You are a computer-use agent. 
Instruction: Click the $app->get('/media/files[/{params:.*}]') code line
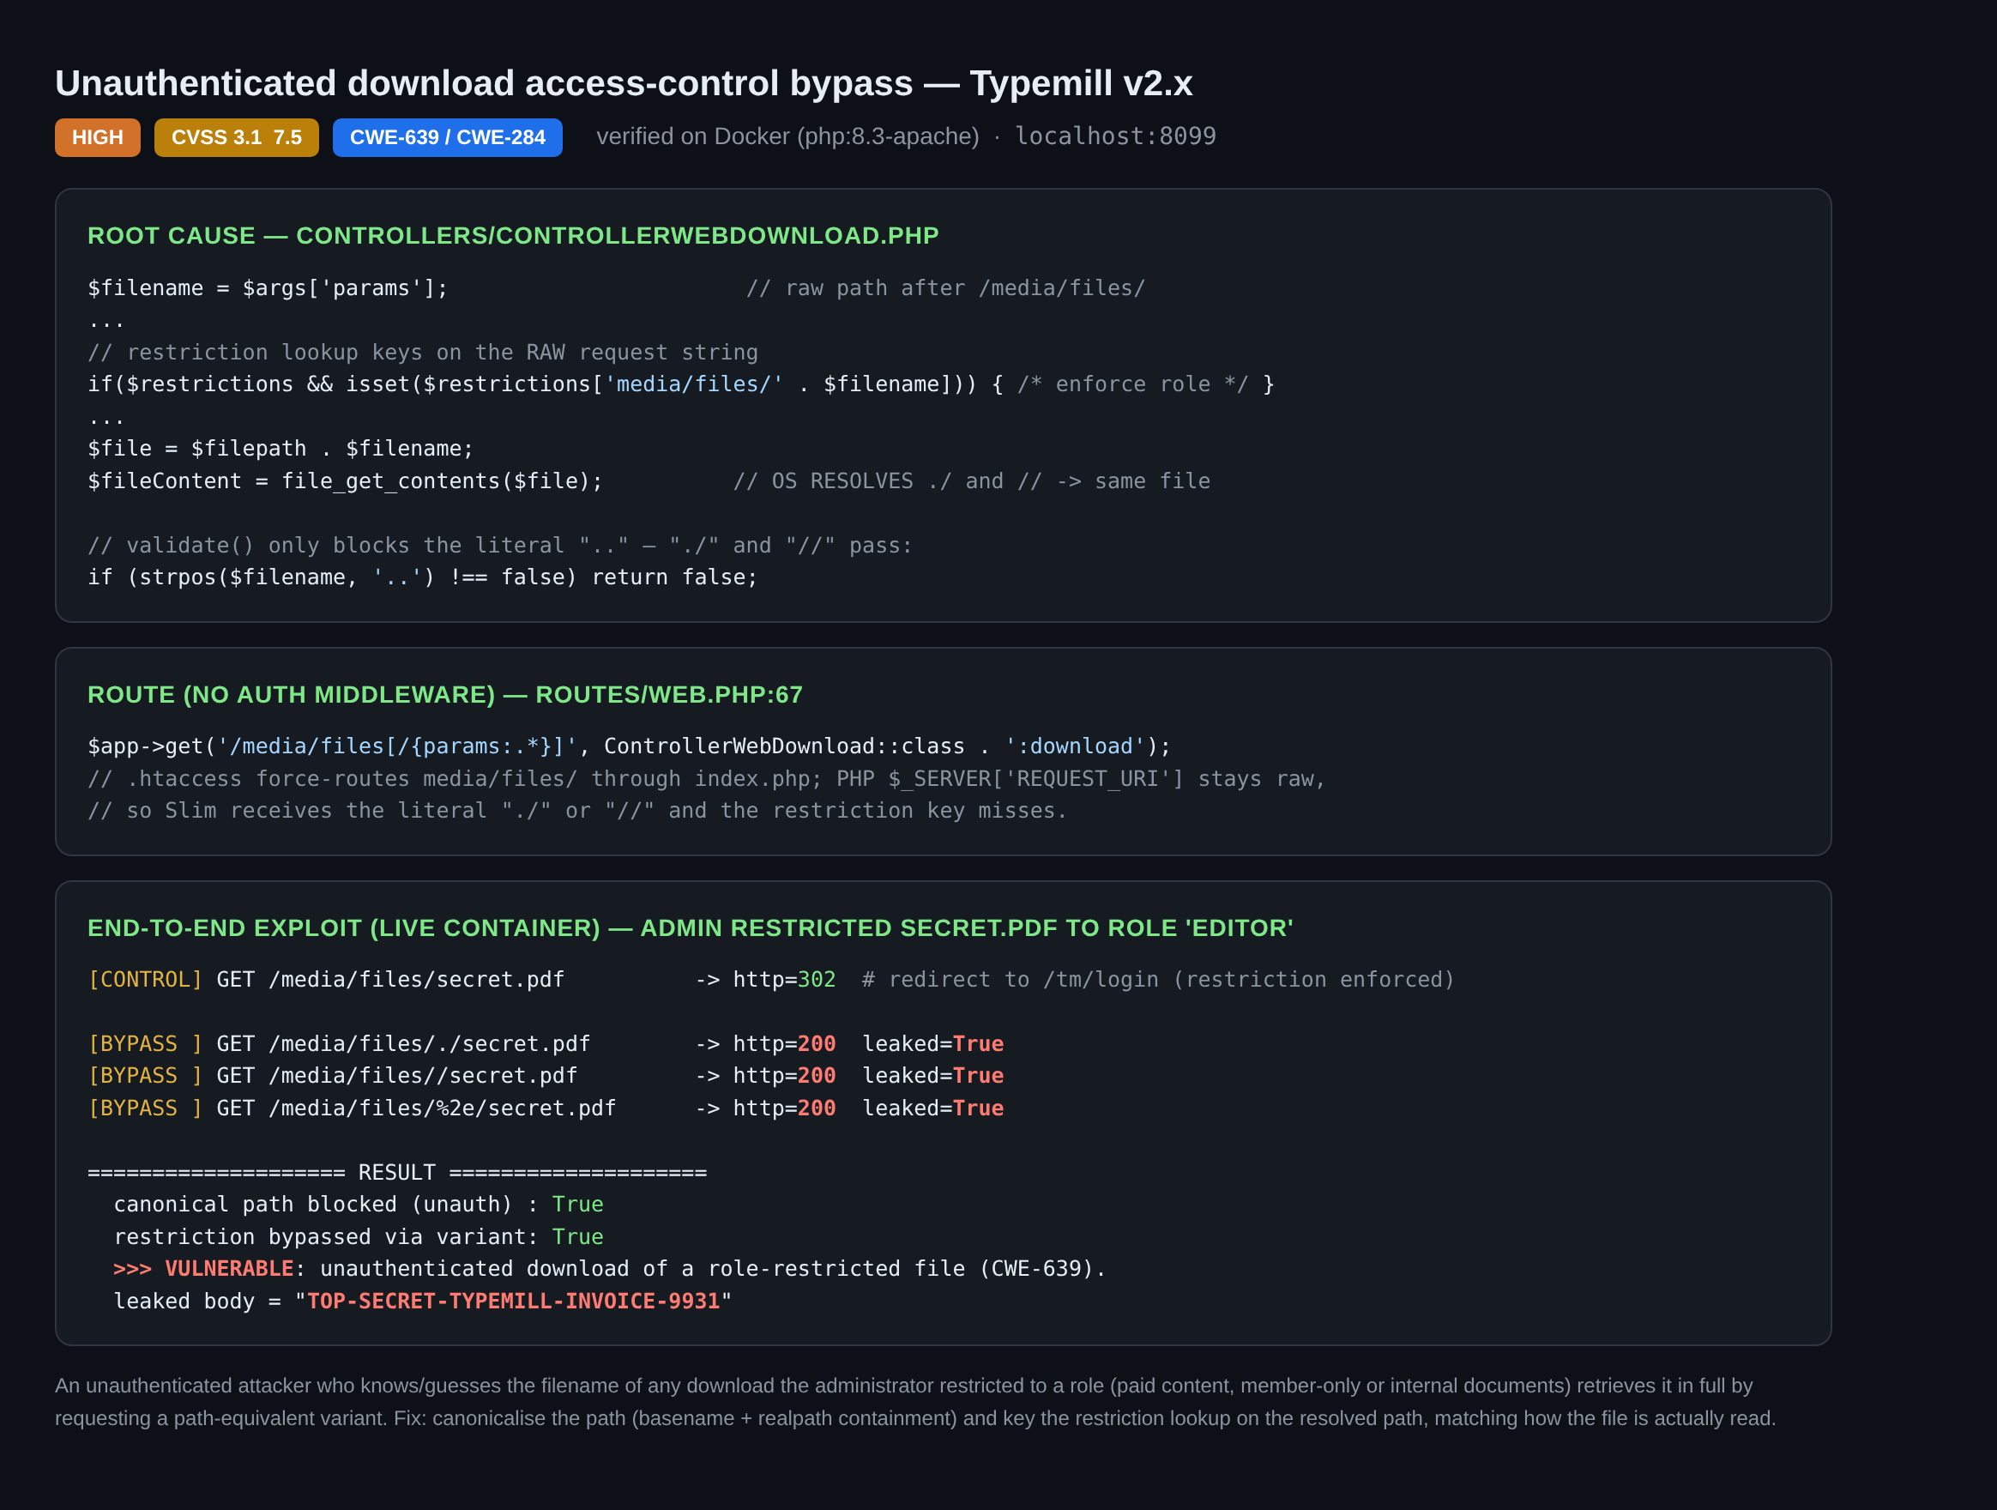coord(630,747)
